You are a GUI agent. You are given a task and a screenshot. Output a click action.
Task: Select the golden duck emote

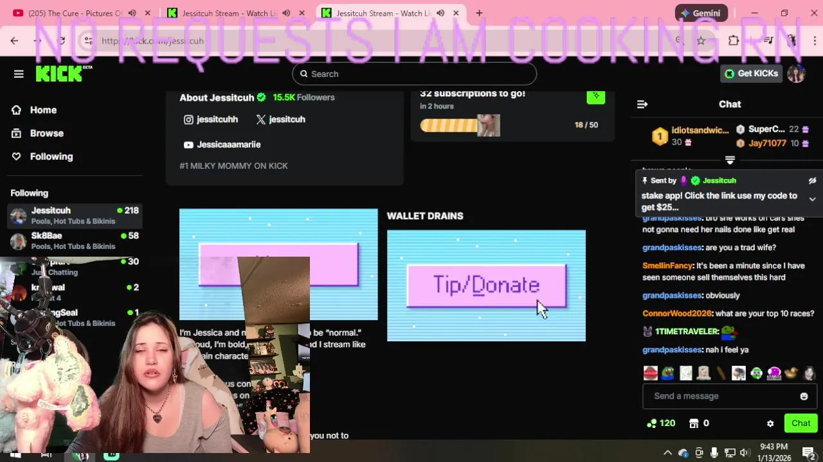(x=791, y=373)
